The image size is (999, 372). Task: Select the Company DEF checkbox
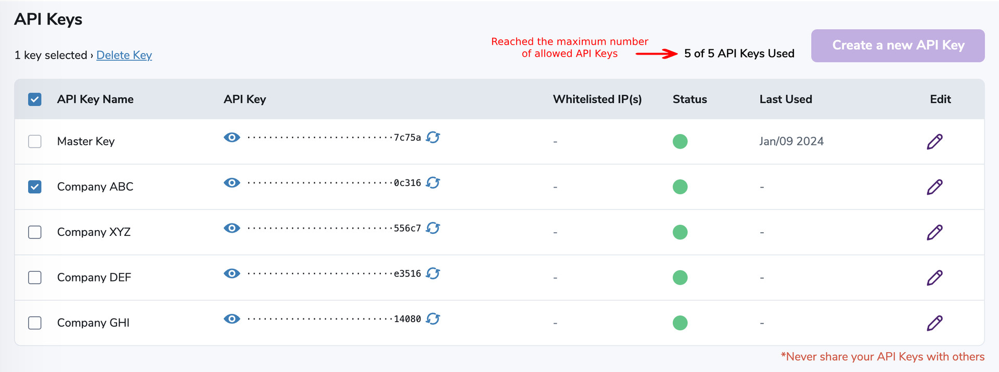pyautogui.click(x=34, y=277)
